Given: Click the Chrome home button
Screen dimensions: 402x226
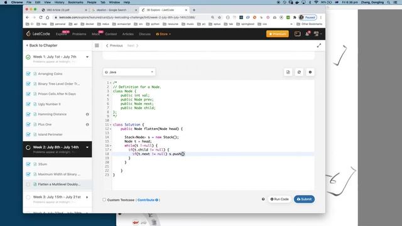Looking at the screenshot, I should (x=48, y=18).
